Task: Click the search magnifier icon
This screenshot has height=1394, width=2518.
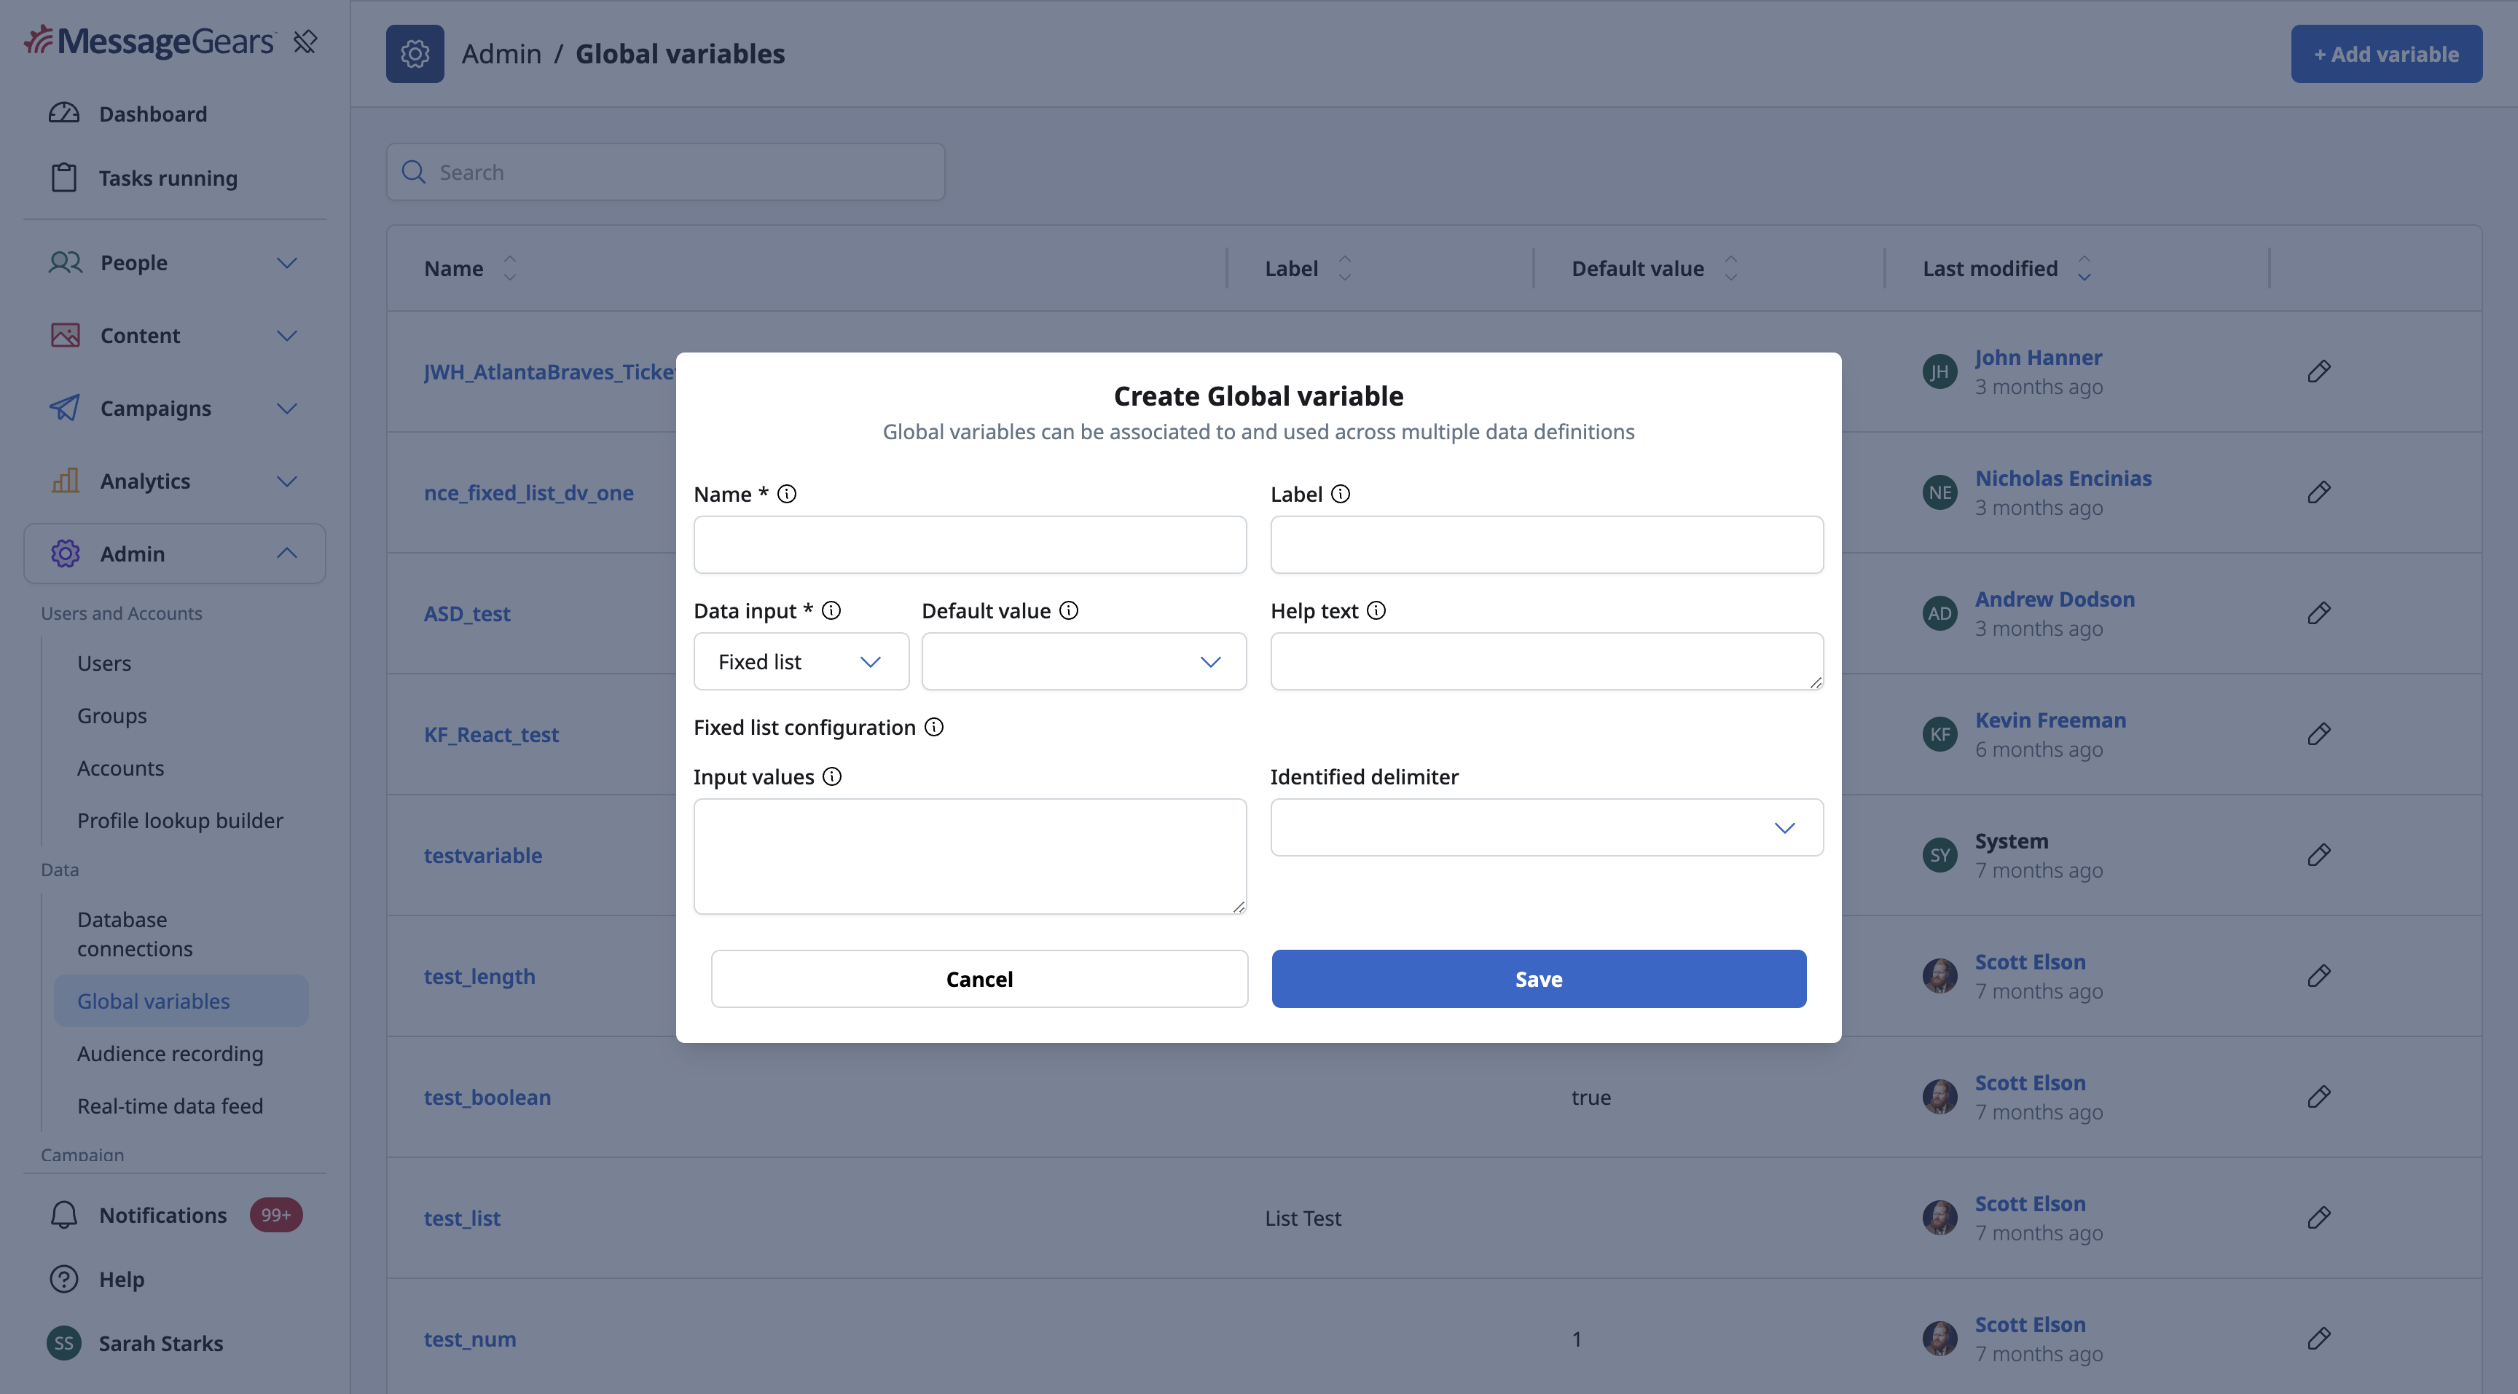Action: tap(414, 172)
